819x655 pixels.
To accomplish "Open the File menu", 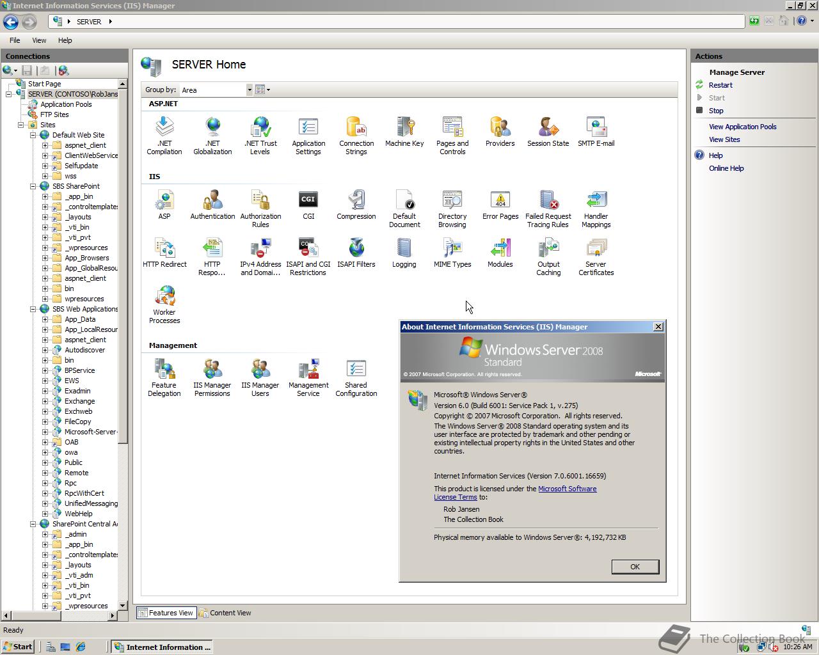I will 15,40.
